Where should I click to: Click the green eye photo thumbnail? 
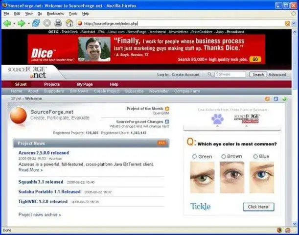click(x=202, y=177)
